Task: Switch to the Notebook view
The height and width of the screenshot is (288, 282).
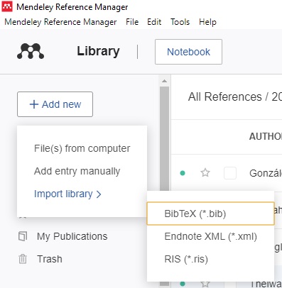Action: tap(188, 52)
